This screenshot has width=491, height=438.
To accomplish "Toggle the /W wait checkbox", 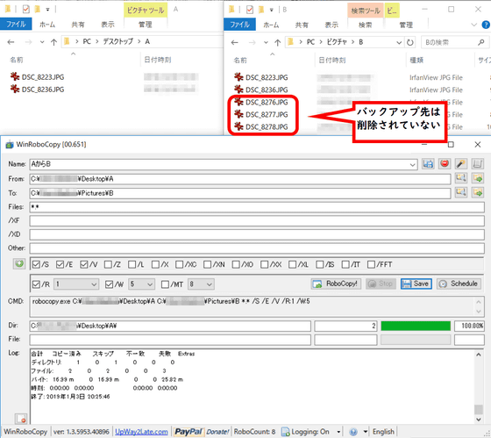I will pos(109,284).
